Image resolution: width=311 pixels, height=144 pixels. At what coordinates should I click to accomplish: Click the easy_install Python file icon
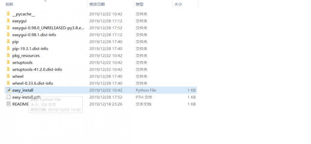click(8, 90)
